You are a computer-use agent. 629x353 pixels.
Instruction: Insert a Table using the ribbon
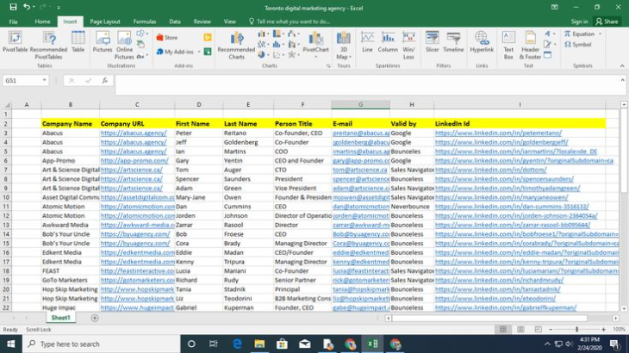click(x=78, y=42)
